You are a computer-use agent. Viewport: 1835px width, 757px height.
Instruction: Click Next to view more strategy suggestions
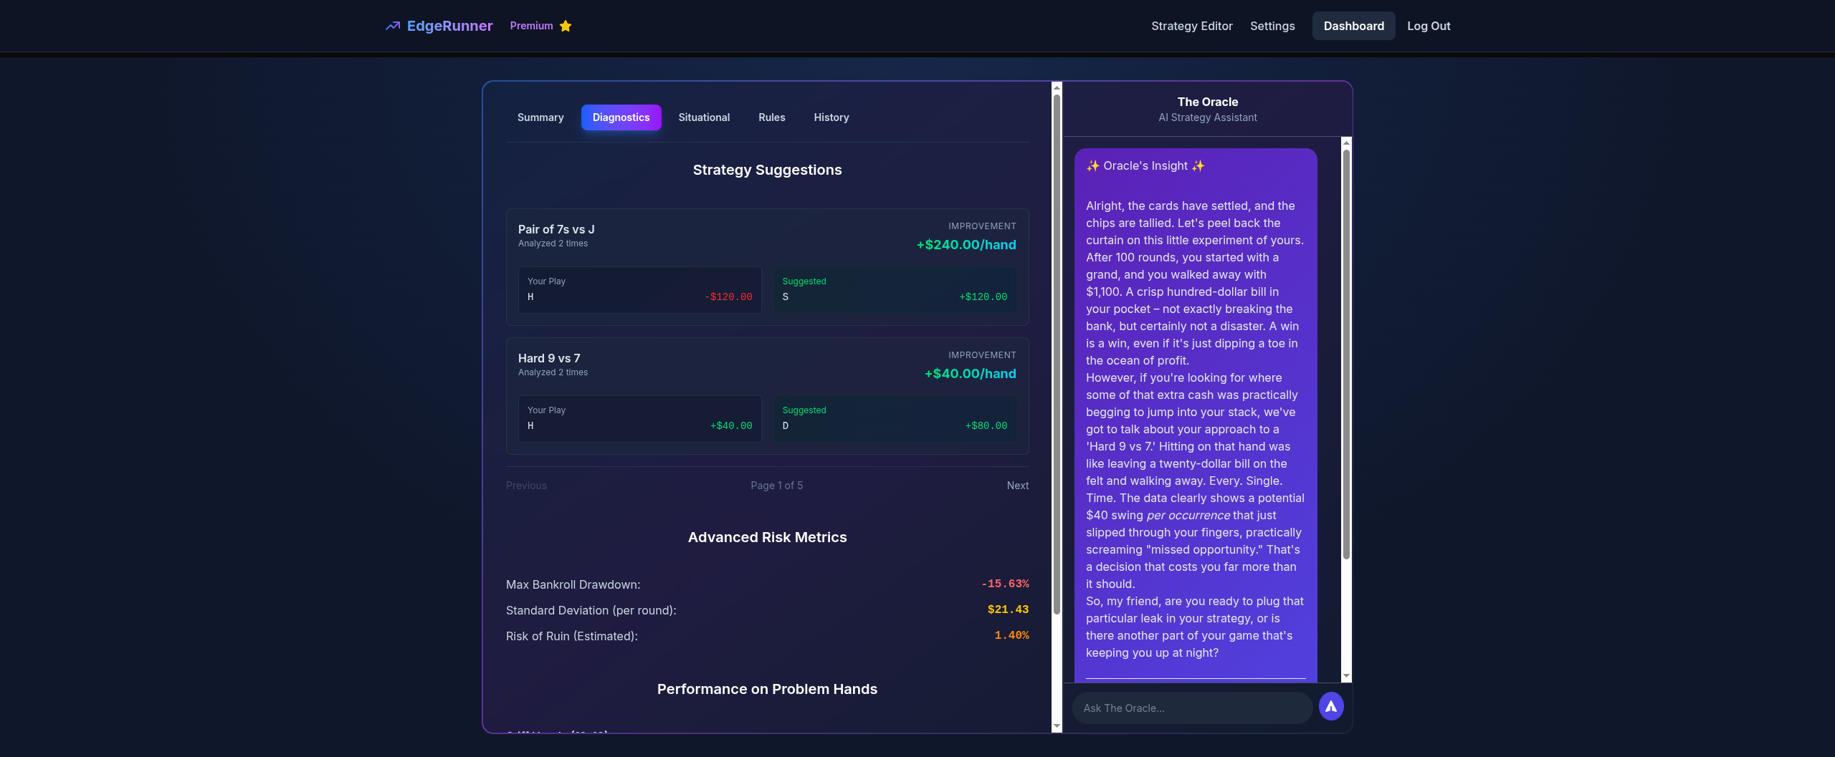[1017, 485]
